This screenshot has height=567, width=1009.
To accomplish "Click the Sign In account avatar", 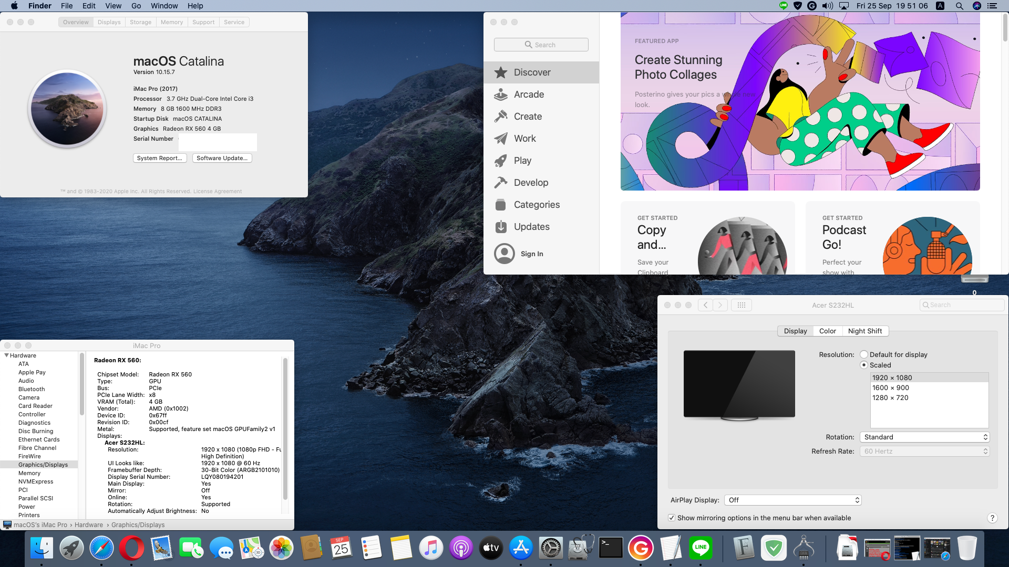I will 504,254.
